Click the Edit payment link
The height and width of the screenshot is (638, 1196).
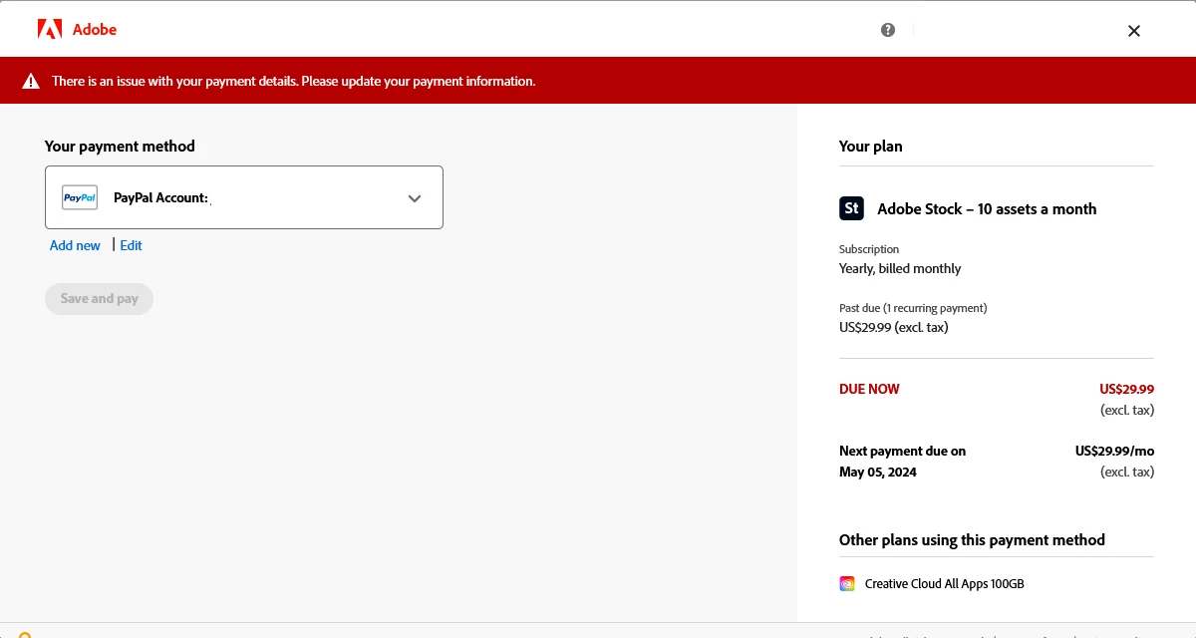pyautogui.click(x=131, y=245)
